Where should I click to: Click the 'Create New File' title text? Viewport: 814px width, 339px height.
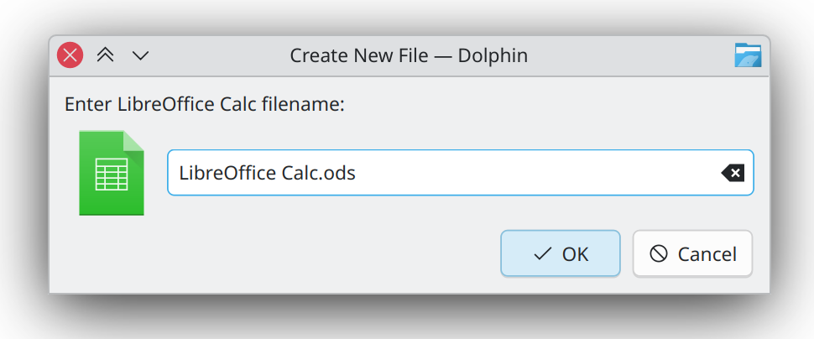click(358, 55)
